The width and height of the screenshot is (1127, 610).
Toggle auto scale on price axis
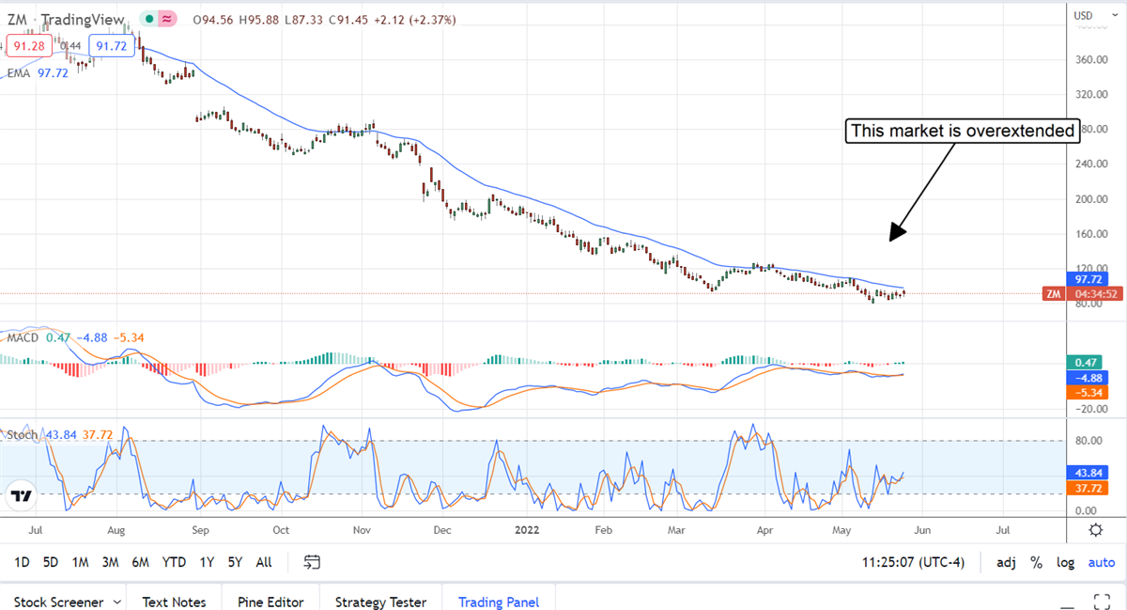1101,562
